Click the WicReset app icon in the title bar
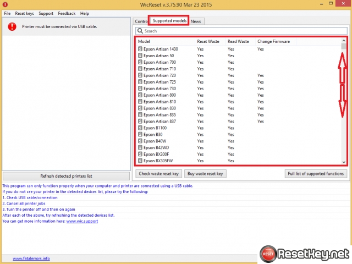 5,5
